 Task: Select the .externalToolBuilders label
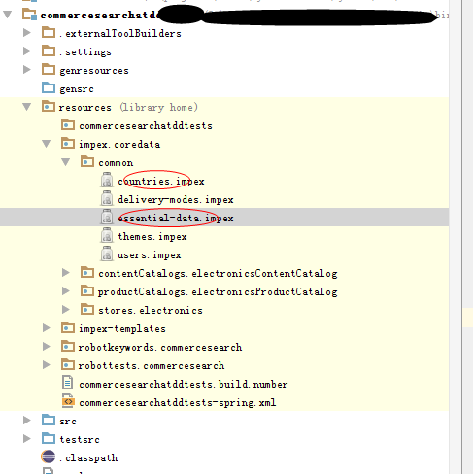pyautogui.click(x=120, y=33)
